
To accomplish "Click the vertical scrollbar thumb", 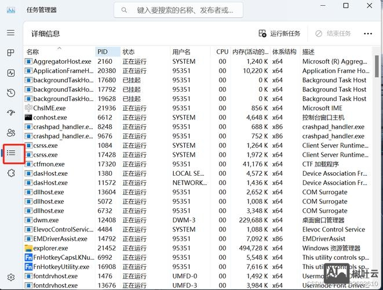I will point(377,66).
